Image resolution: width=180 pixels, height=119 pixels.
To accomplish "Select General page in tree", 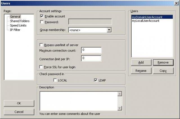I will (15, 17).
